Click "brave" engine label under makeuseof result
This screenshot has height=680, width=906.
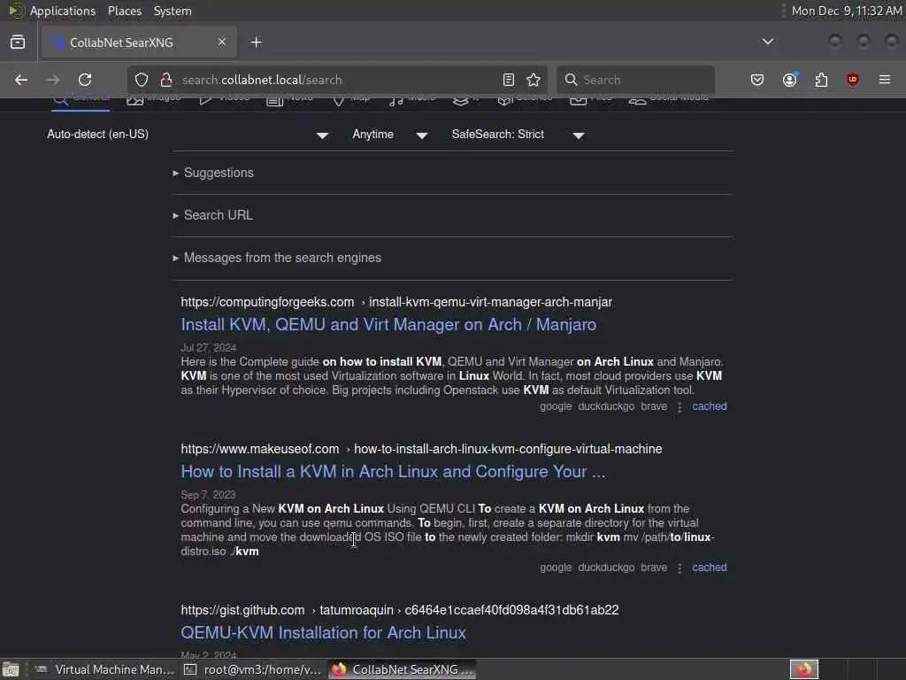654,568
